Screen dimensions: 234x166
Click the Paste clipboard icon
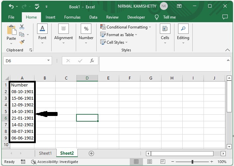(12, 30)
